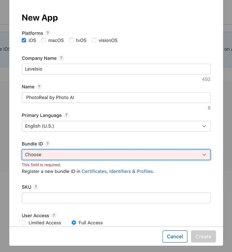Image resolution: width=232 pixels, height=252 pixels.
Task: Click help icon beside Company Name
Action: click(x=61, y=58)
